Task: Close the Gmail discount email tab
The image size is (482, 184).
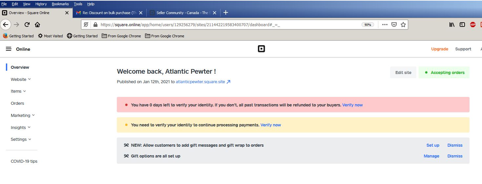Action: [141, 13]
